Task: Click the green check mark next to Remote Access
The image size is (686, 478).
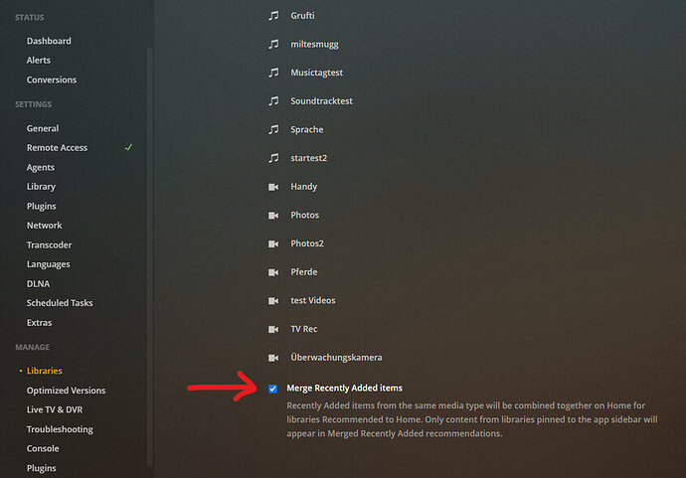Action: click(x=128, y=147)
